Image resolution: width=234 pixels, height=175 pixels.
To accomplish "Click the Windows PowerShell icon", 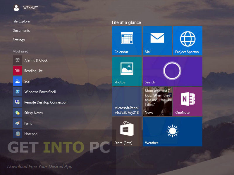I will pos(18,92).
